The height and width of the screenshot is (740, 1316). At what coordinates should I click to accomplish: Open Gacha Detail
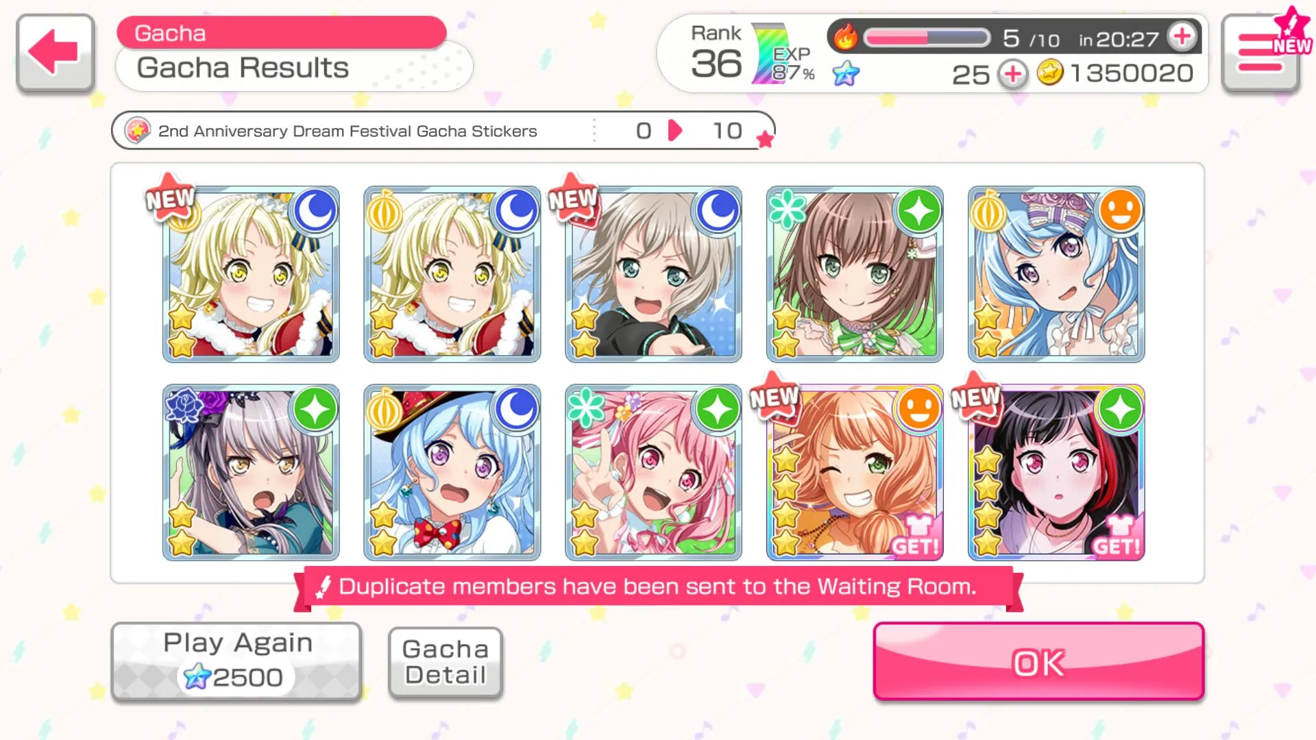pos(446,662)
